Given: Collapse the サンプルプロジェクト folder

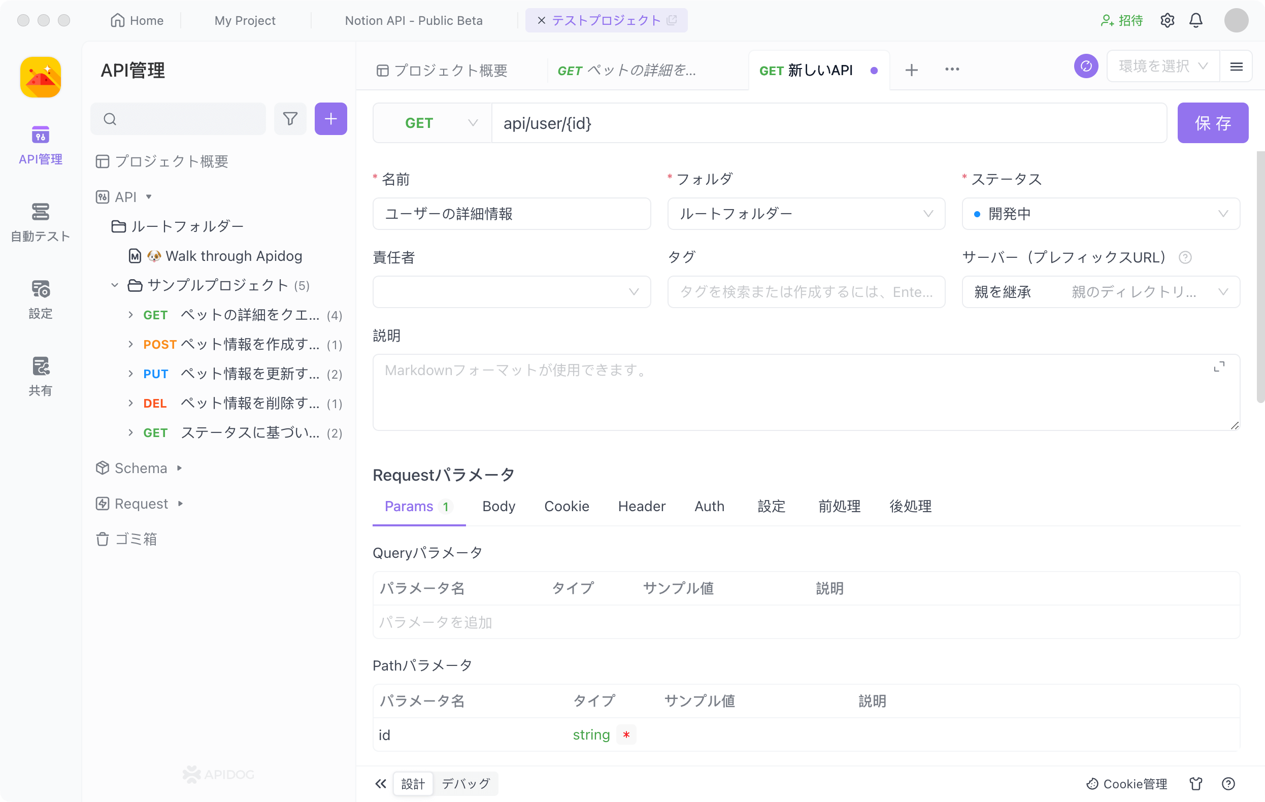Looking at the screenshot, I should click(x=115, y=285).
